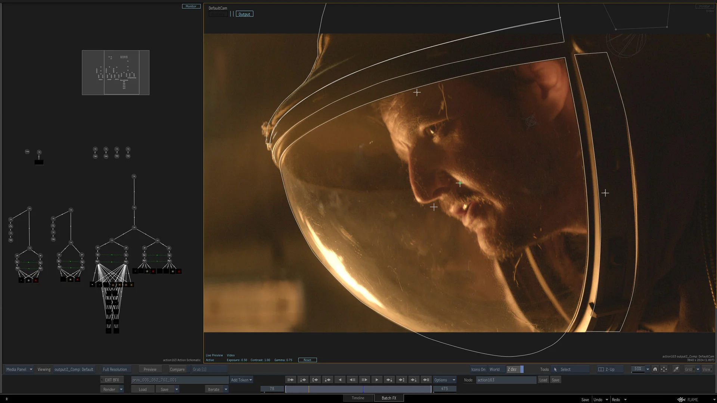Jump to the last frame of the clip
Viewport: 717px width, 403px height.
pyautogui.click(x=426, y=380)
